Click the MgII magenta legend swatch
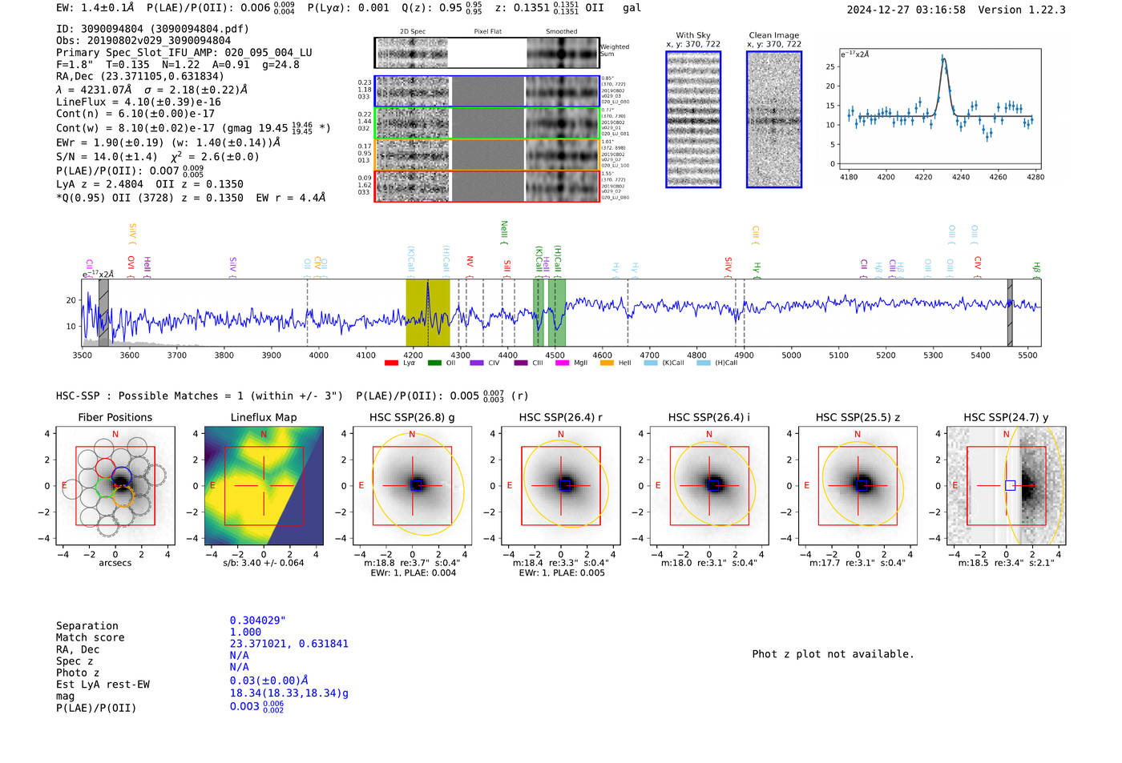The height and width of the screenshot is (763, 1122). pos(562,363)
